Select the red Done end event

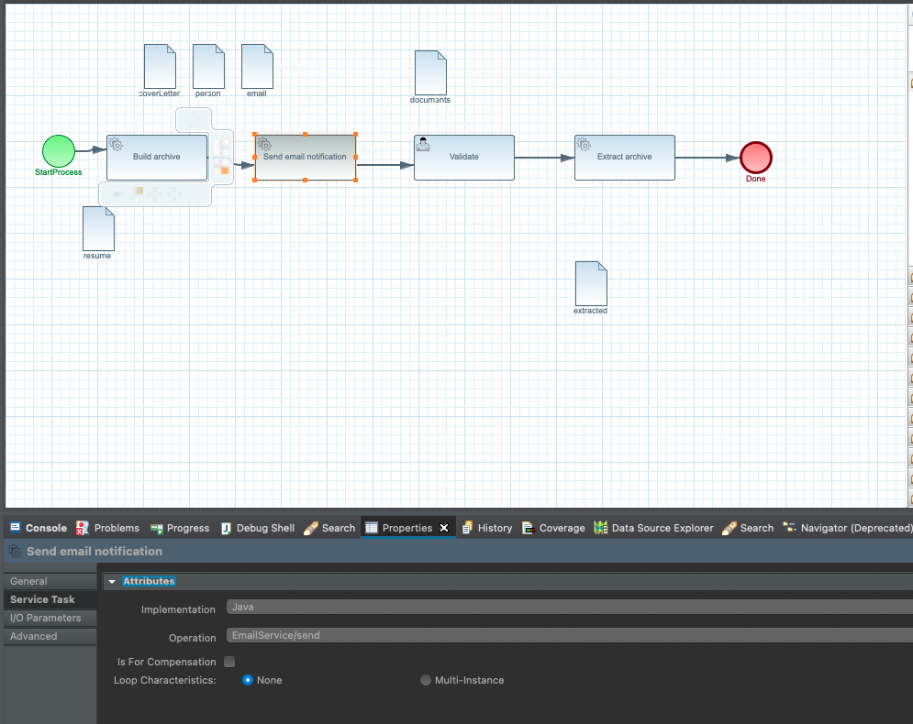point(756,158)
